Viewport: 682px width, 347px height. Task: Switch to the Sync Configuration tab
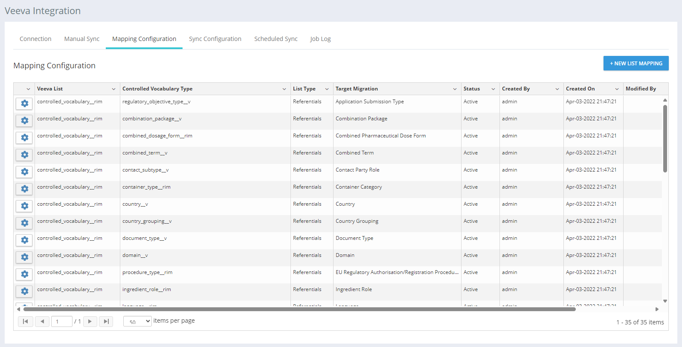coord(215,39)
